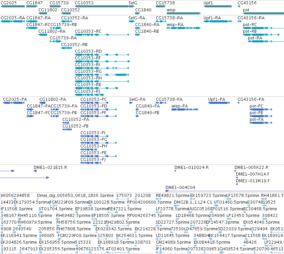Click transcript wisp-RA label

(175, 25)
